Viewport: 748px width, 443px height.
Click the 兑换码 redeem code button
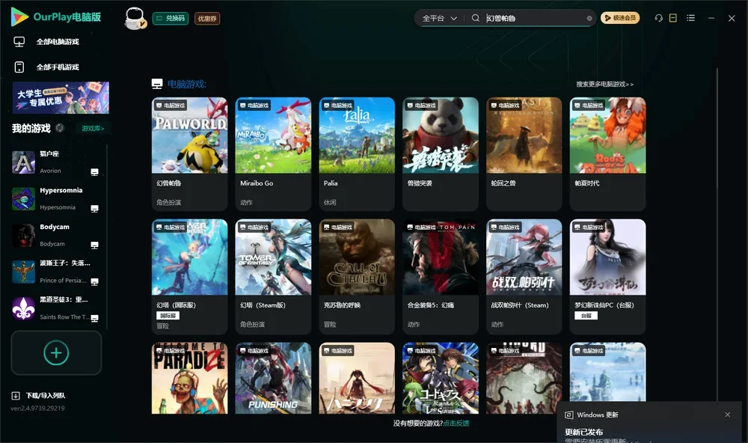171,18
